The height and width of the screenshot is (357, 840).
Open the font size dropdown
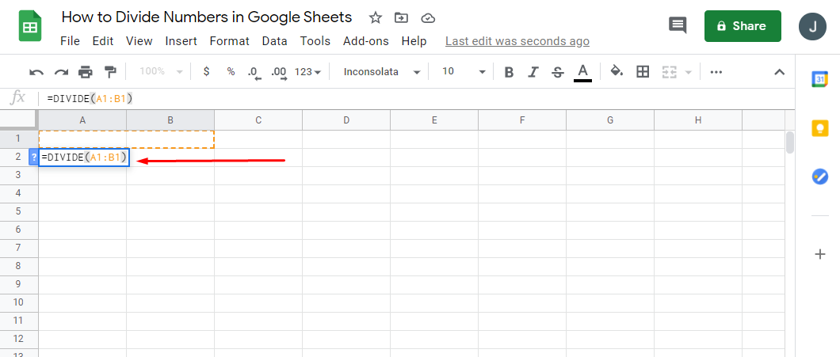tap(464, 72)
